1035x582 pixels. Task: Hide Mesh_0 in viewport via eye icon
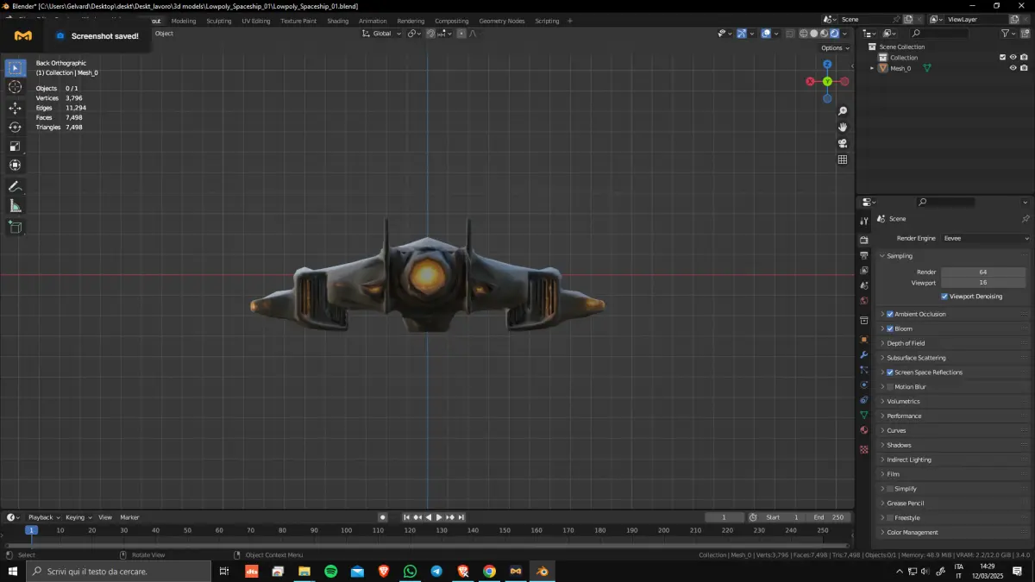click(x=1013, y=68)
